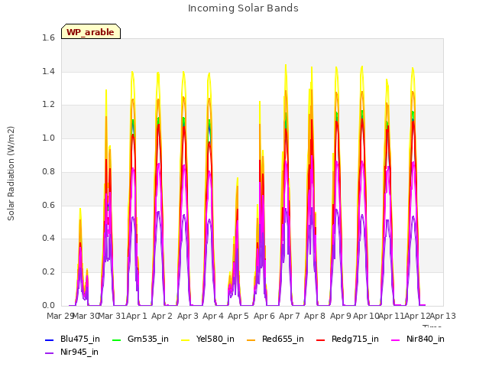The width and height of the screenshot is (489, 367).
Task: Click the purple Nir945_in color marker
Action: pyautogui.click(x=50, y=353)
